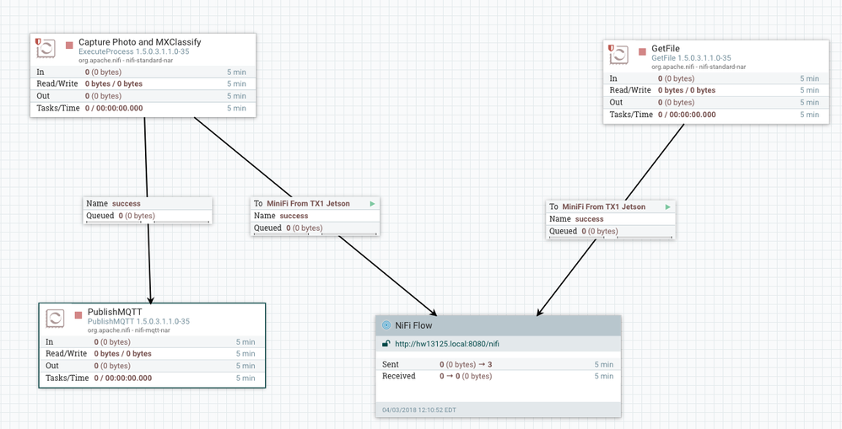Click the In row of Capture Photo processor
Viewport: 842px width, 429px height.
pos(143,72)
